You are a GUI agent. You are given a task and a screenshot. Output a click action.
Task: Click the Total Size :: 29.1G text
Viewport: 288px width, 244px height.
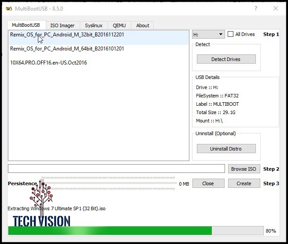click(216, 112)
